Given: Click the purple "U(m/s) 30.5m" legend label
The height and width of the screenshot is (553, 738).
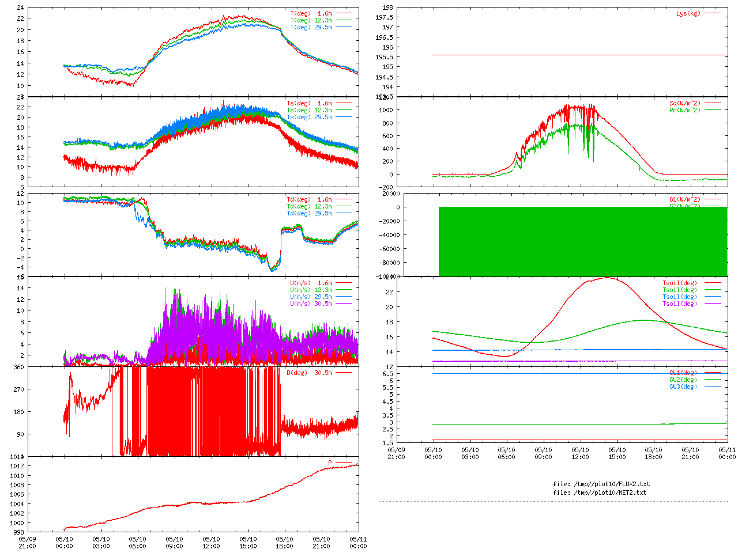Looking at the screenshot, I should (x=311, y=304).
